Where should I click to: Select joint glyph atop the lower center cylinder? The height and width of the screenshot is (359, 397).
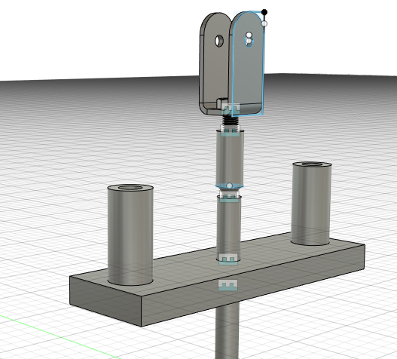coord(229,197)
